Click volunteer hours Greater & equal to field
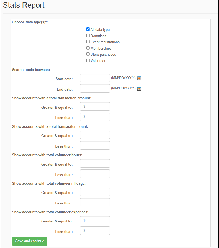219x248 pixels. point(95,163)
